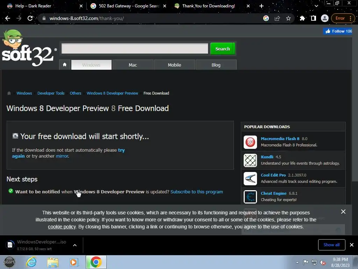Click the mirror download link
This screenshot has width=358, height=269.
62,156
